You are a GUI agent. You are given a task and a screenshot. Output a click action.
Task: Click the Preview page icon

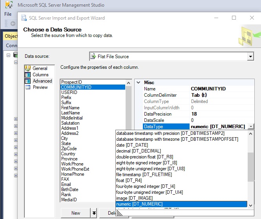27,87
